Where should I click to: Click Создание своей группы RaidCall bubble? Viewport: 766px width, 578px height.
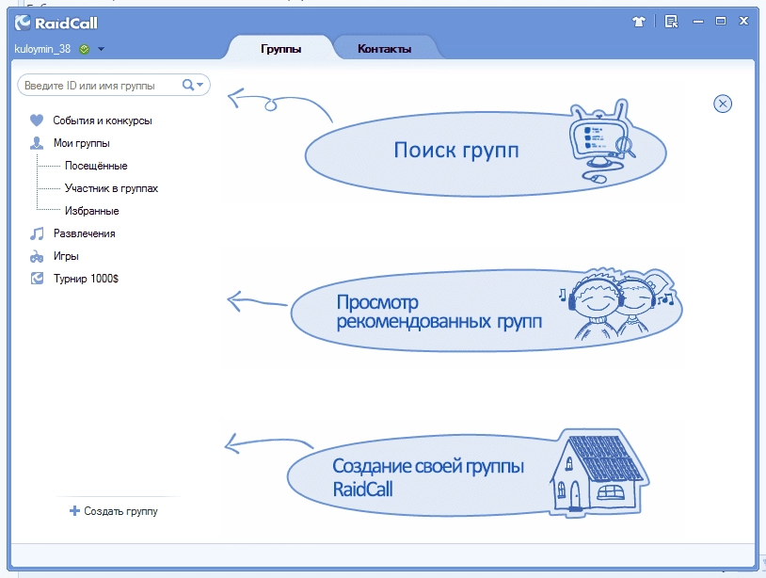[x=468, y=474]
